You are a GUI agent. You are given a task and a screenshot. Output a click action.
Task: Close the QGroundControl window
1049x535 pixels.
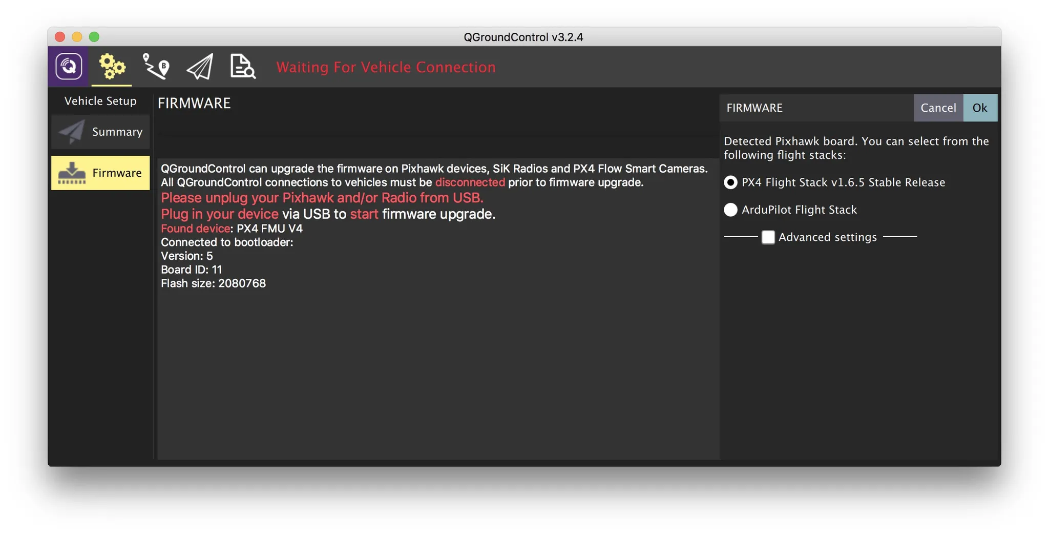point(60,37)
